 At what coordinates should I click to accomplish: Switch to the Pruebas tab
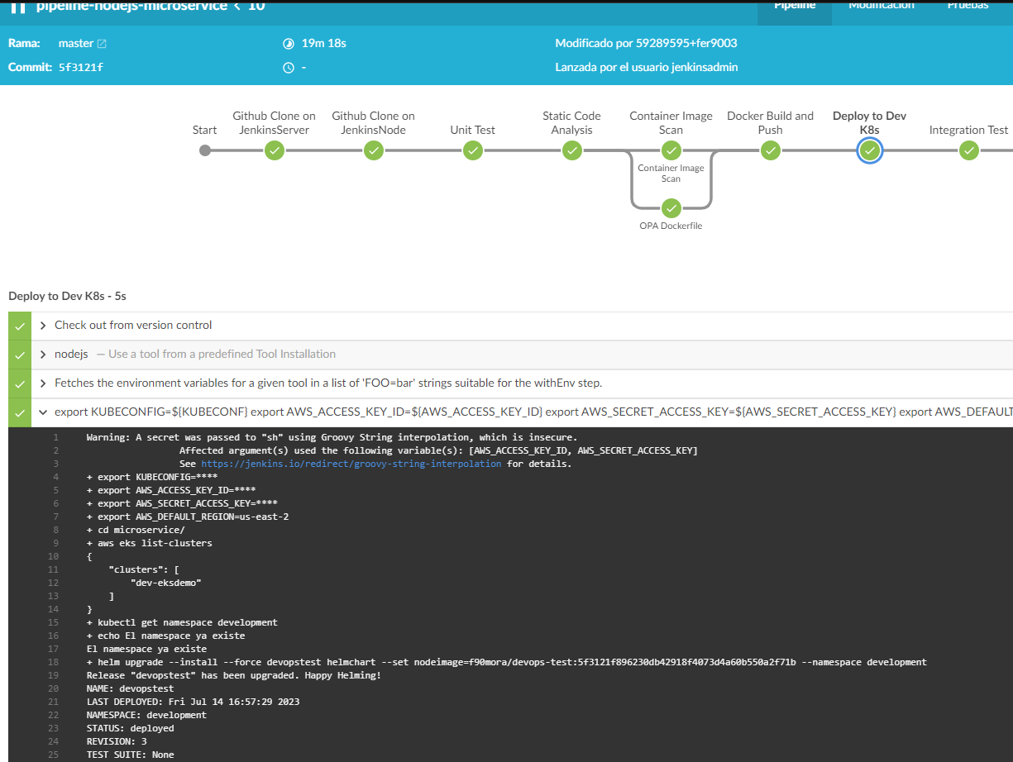point(968,4)
